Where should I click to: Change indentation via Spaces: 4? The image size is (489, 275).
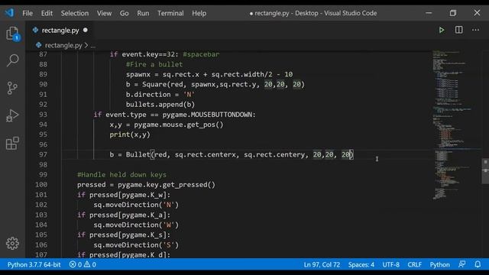pyautogui.click(x=361, y=265)
